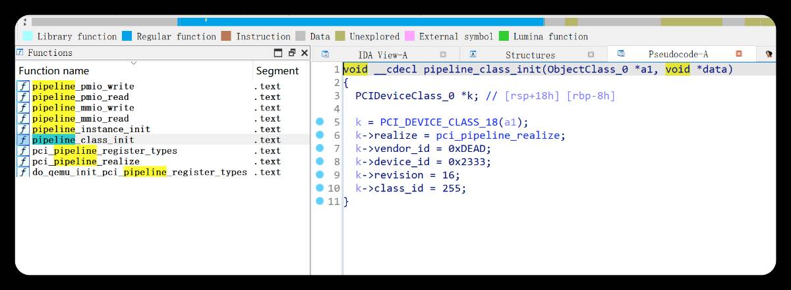This screenshot has width=791, height=290.
Task: Click the blue region of navigation band
Action: [x=361, y=22]
